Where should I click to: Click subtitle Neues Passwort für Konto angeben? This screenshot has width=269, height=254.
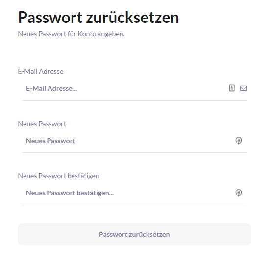71,34
